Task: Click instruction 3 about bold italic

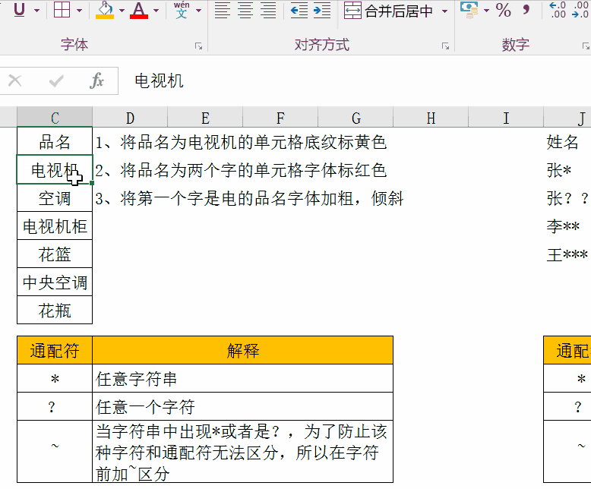Action: pyautogui.click(x=249, y=198)
